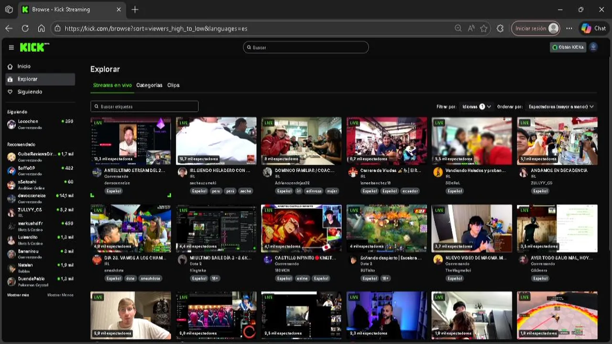Switch to Categorías tab
Viewport: 612px width, 344px height.
point(149,85)
